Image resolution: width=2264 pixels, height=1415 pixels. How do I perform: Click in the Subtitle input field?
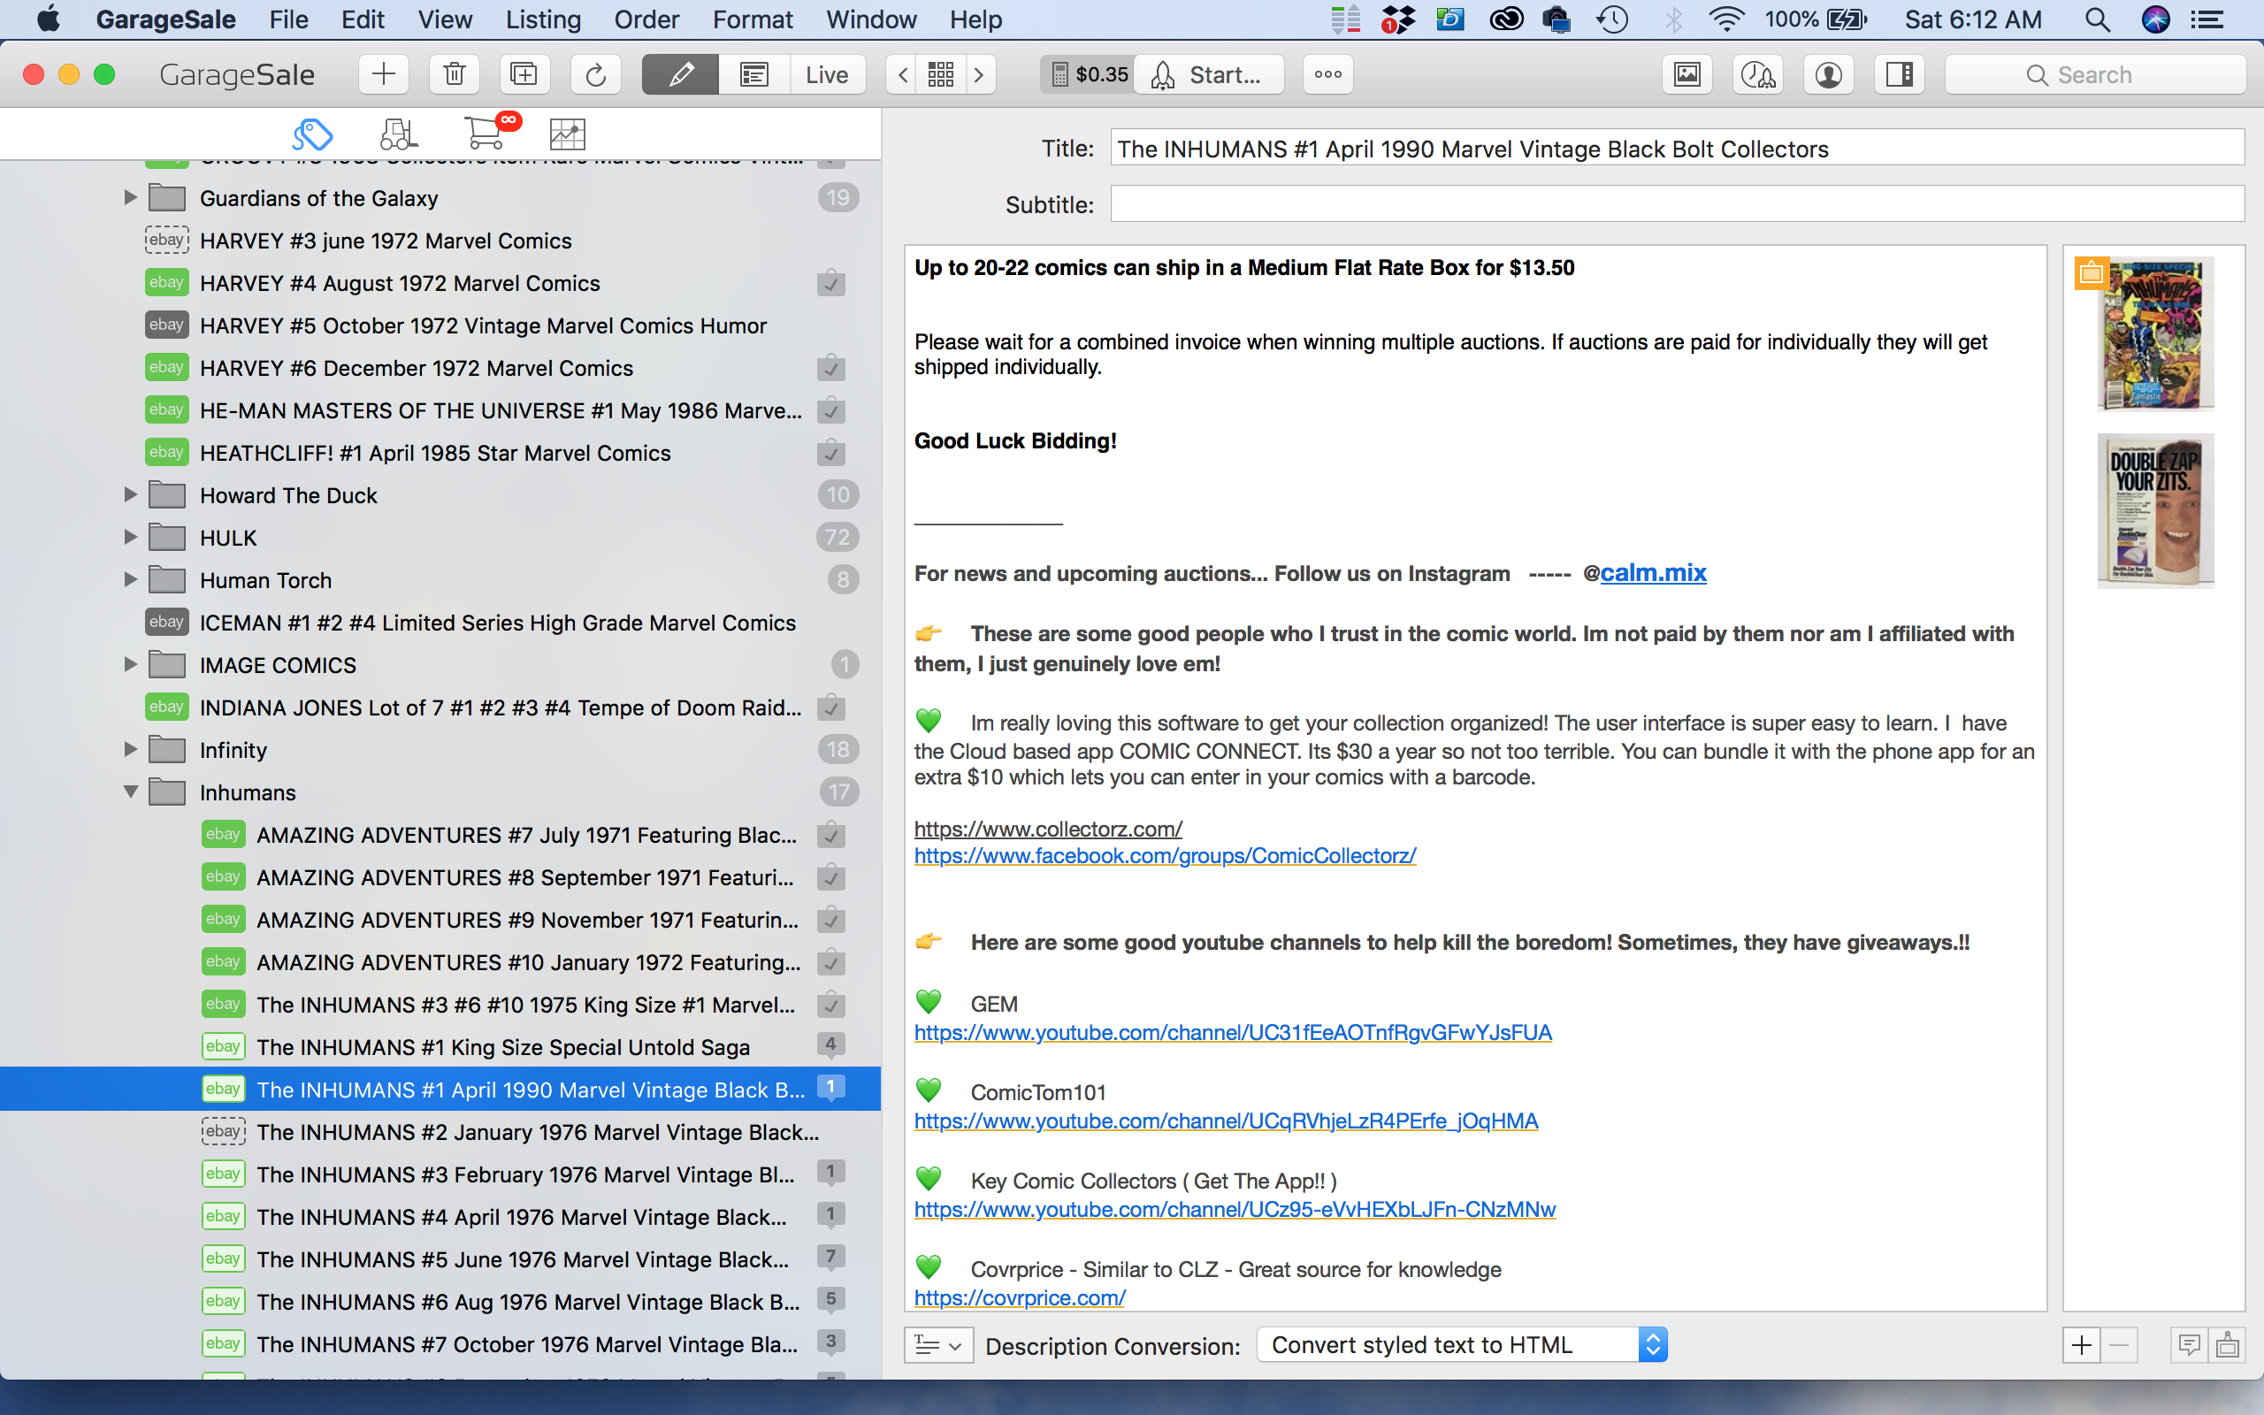coord(1676,204)
